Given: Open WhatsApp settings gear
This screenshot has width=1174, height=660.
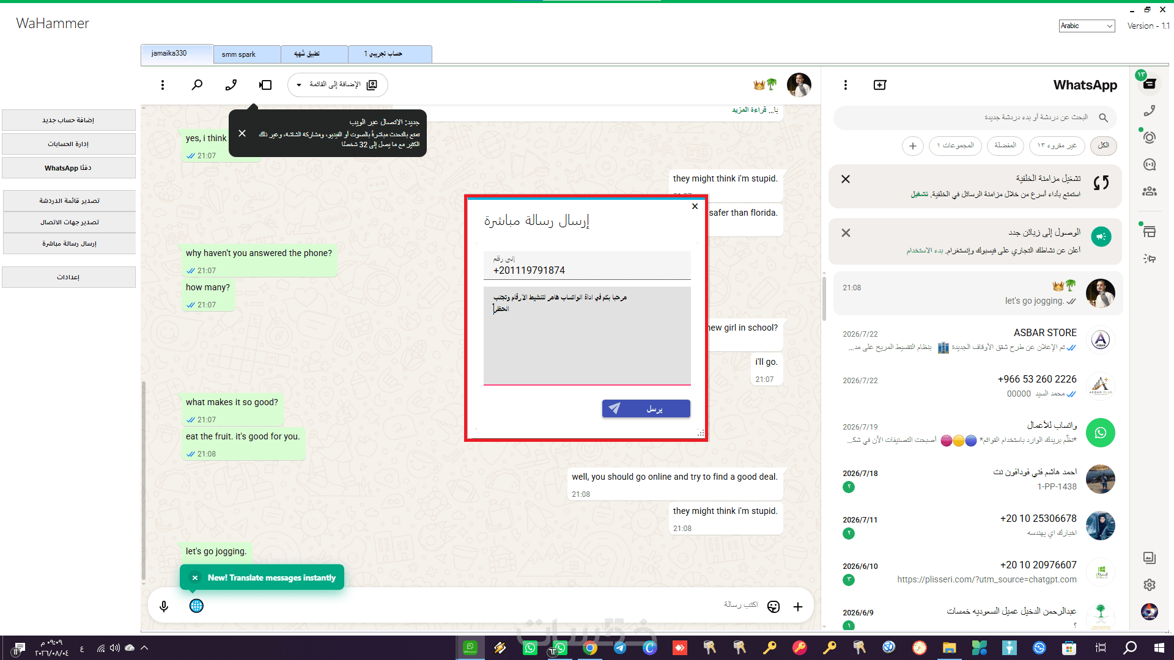Looking at the screenshot, I should [1150, 585].
